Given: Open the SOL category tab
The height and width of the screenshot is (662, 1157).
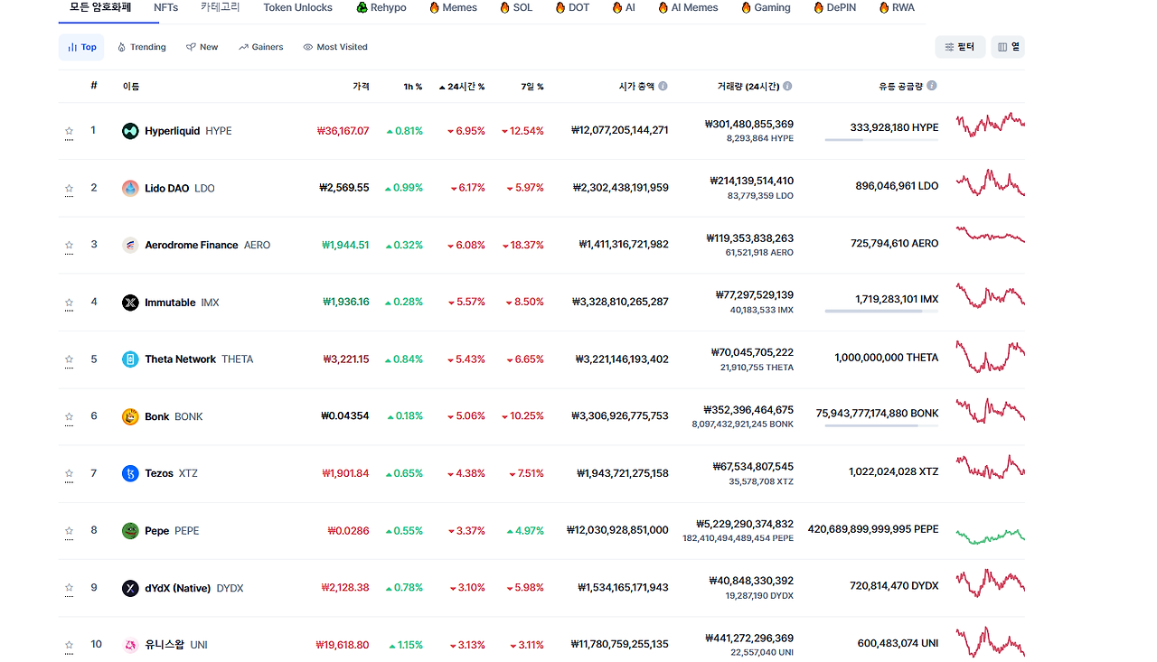Looking at the screenshot, I should (x=516, y=7).
